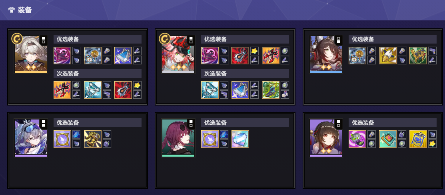Select the green-gold mech equipment icon
Viewport: 445px width, 195px height.
click(418, 56)
